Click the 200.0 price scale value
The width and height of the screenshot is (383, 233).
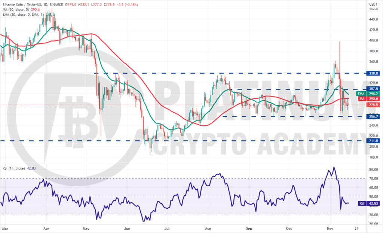pyautogui.click(x=374, y=146)
